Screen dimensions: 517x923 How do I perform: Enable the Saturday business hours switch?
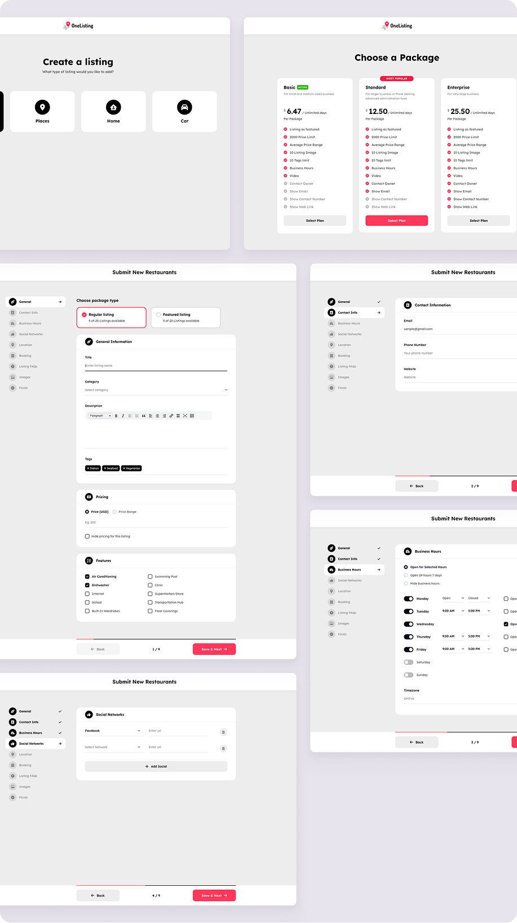[409, 662]
